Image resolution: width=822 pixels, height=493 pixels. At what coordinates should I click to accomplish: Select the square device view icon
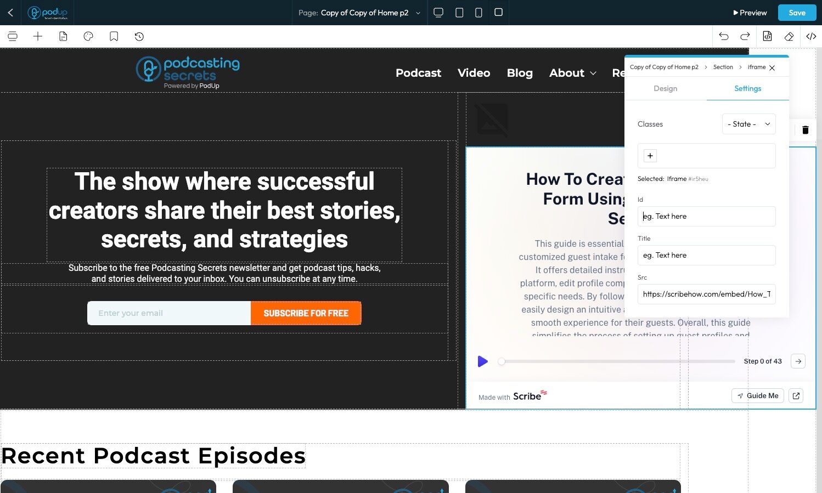[498, 12]
